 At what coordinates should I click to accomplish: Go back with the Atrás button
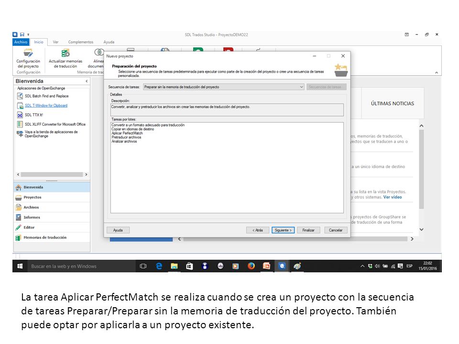(258, 230)
